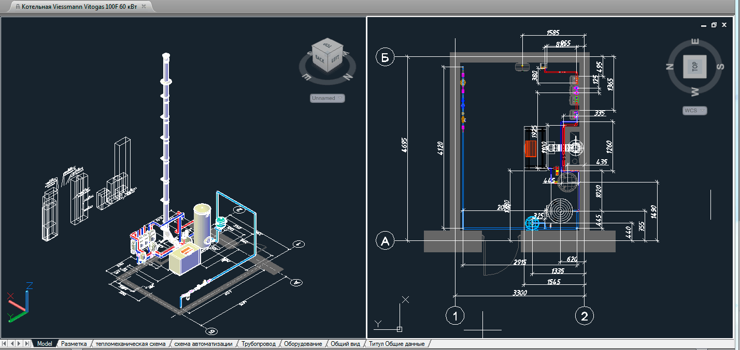Click the 3D UCS axis icon in left viewport
Image resolution: width=740 pixels, height=350 pixels.
[19, 302]
